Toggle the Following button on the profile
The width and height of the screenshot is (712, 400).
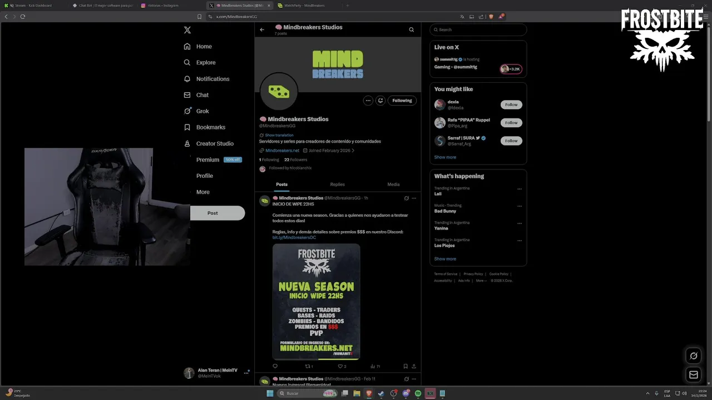[x=402, y=101]
